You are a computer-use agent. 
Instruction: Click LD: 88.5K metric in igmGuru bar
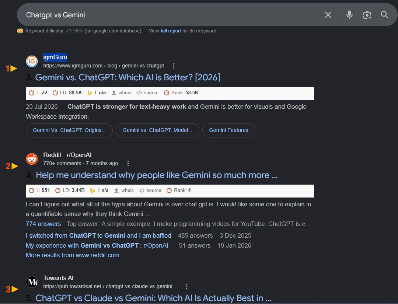tap(67, 93)
